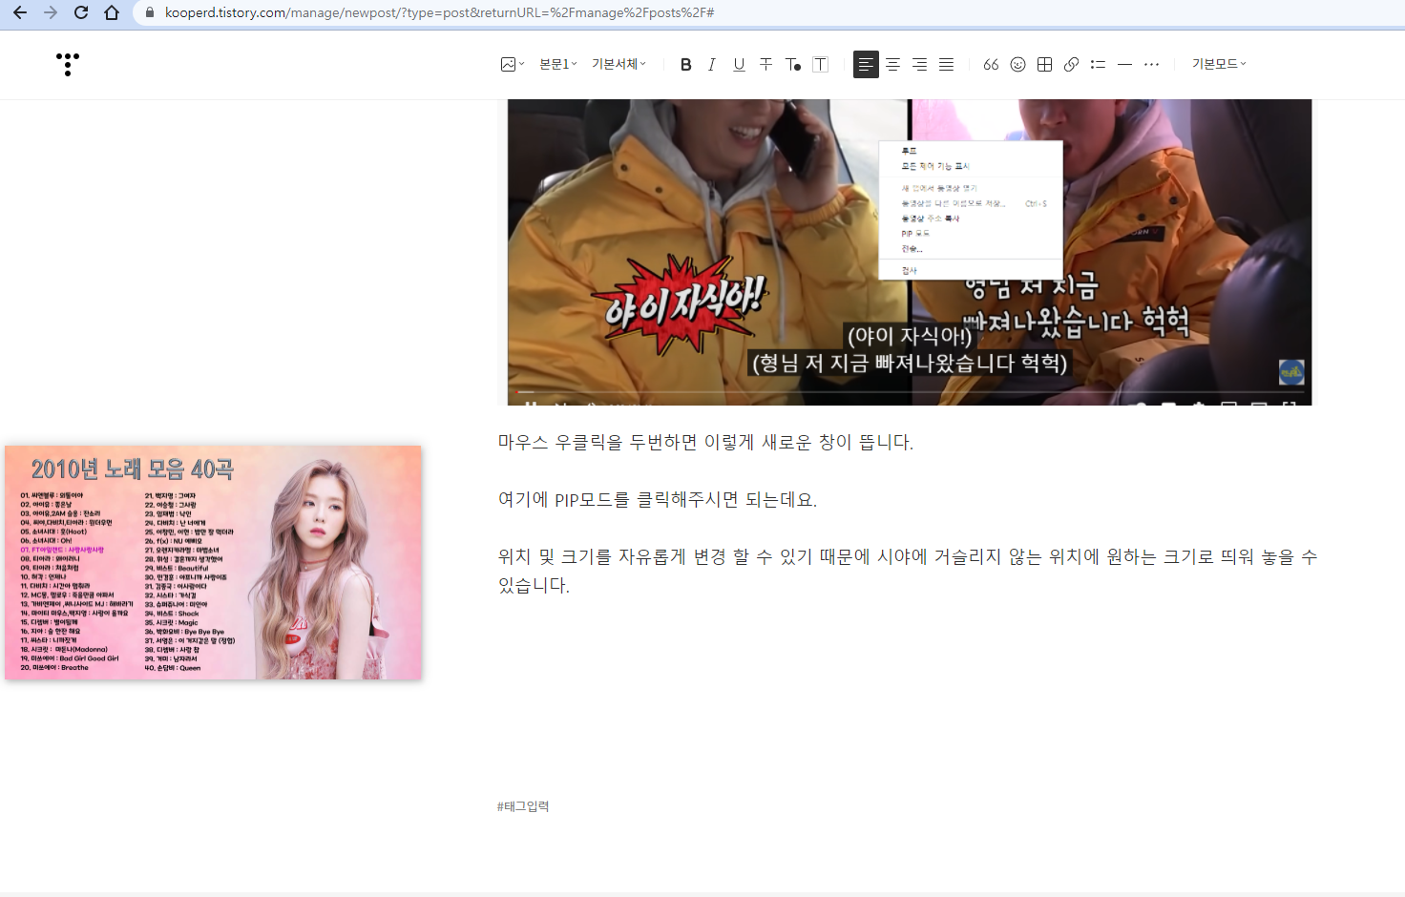This screenshot has height=897, width=1405.
Task: Toggle italic formatting
Action: coord(712,64)
